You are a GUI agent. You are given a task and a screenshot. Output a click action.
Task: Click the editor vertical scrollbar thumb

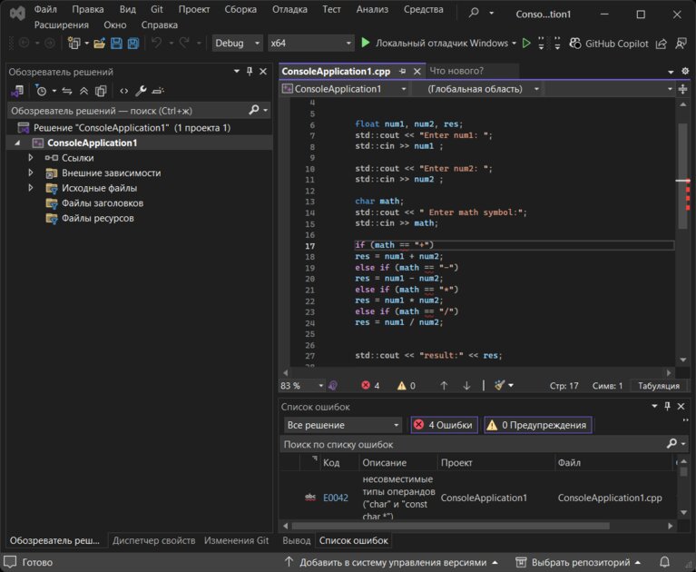(x=682, y=175)
